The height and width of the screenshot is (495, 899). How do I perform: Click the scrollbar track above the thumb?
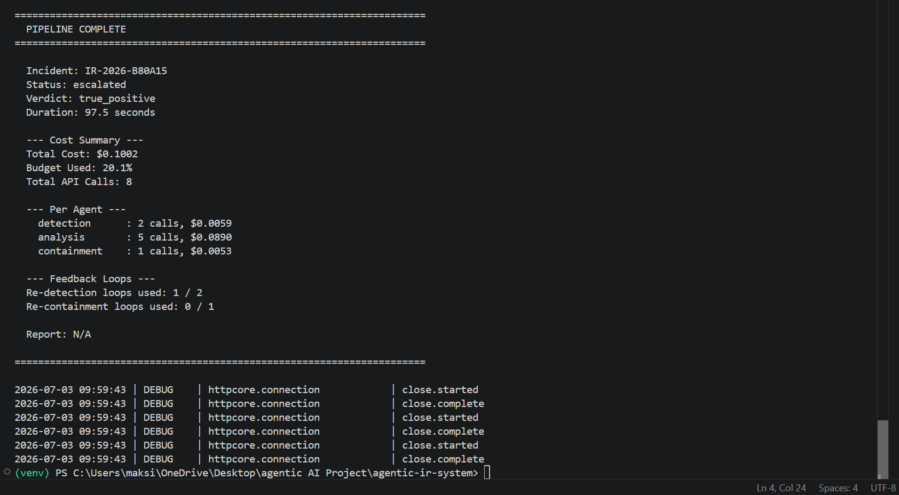tap(883, 213)
